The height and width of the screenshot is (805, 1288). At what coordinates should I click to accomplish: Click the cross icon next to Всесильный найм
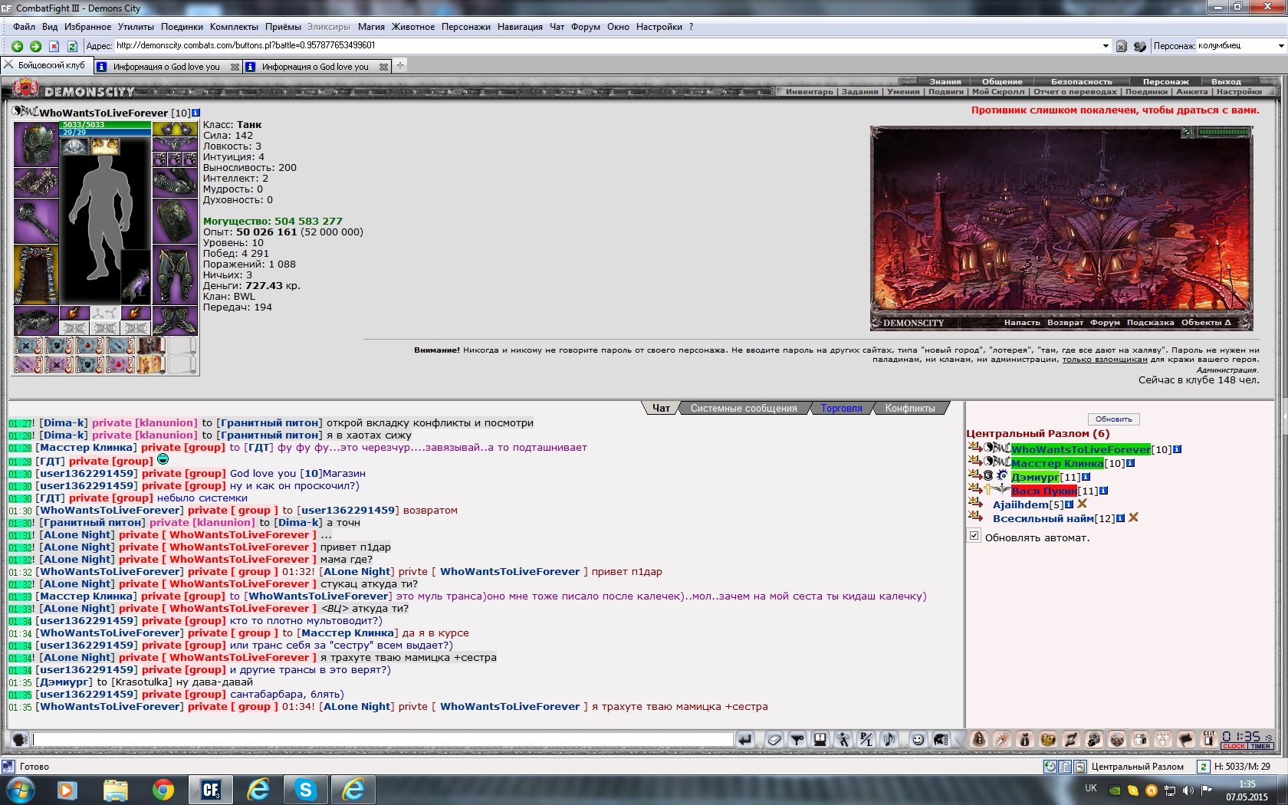[1133, 517]
